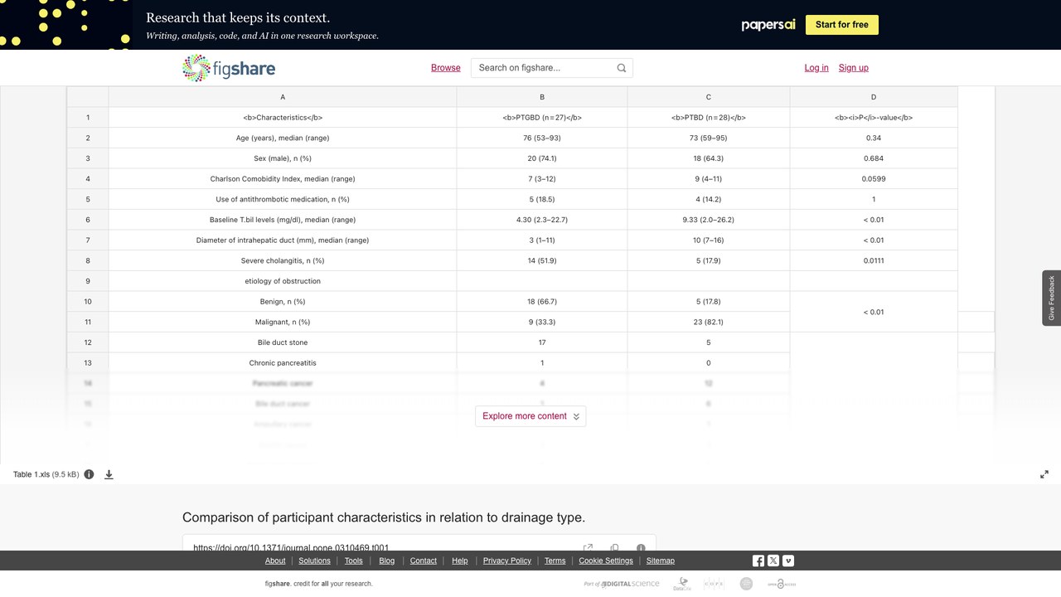Click the Log in link
This screenshot has height=597, width=1061.
click(816, 68)
